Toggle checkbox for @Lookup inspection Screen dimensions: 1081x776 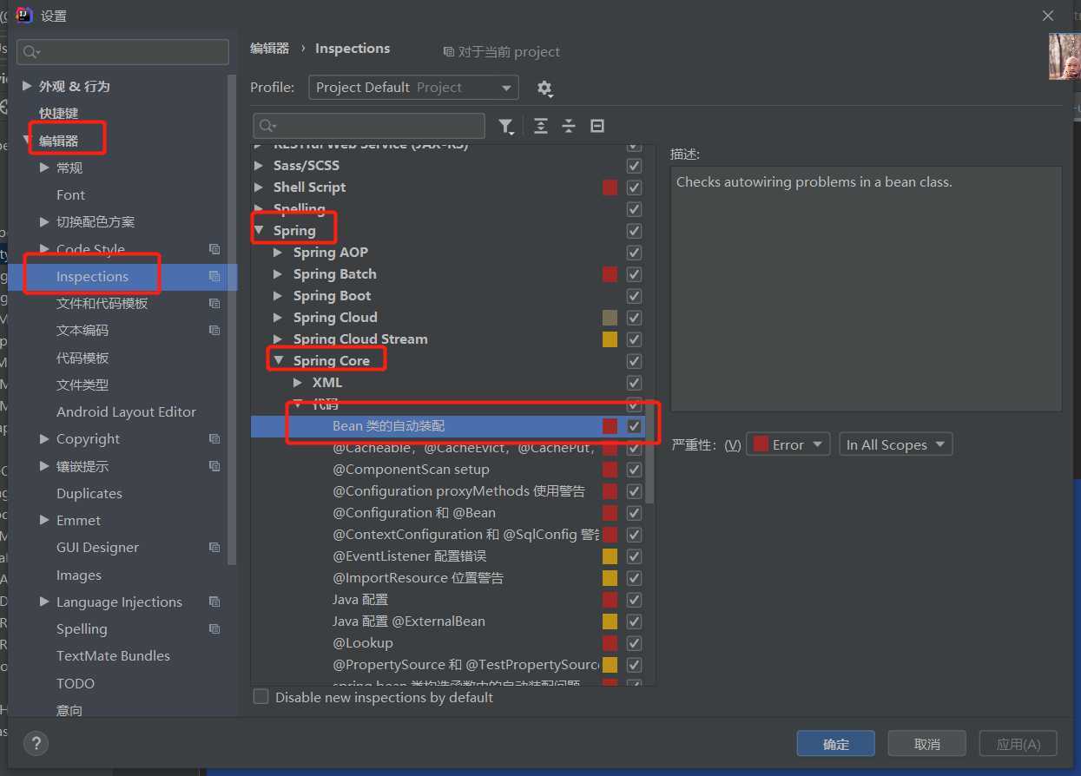(x=634, y=643)
